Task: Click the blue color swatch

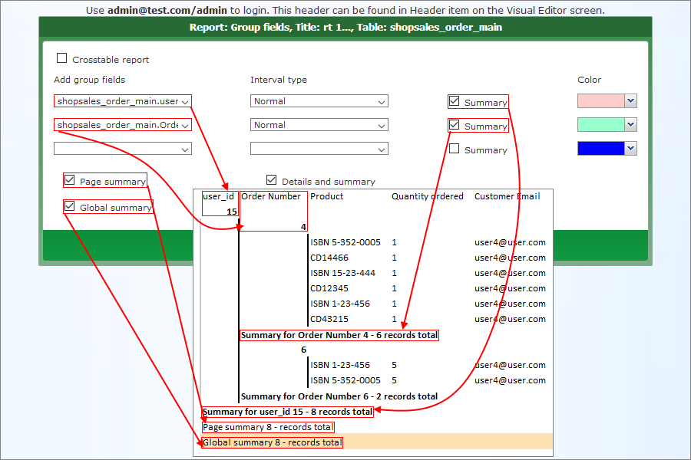Action: point(600,149)
